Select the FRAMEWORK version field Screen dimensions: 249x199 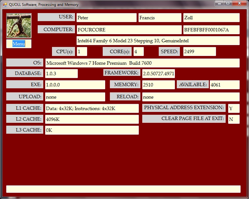click(158, 74)
